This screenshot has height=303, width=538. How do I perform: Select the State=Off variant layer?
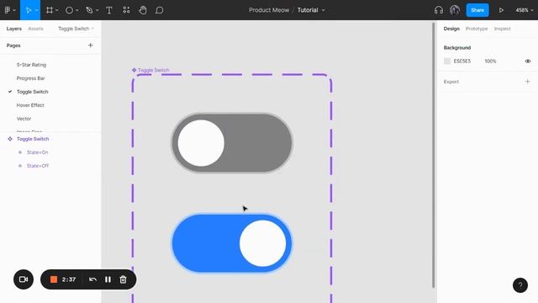click(38, 166)
